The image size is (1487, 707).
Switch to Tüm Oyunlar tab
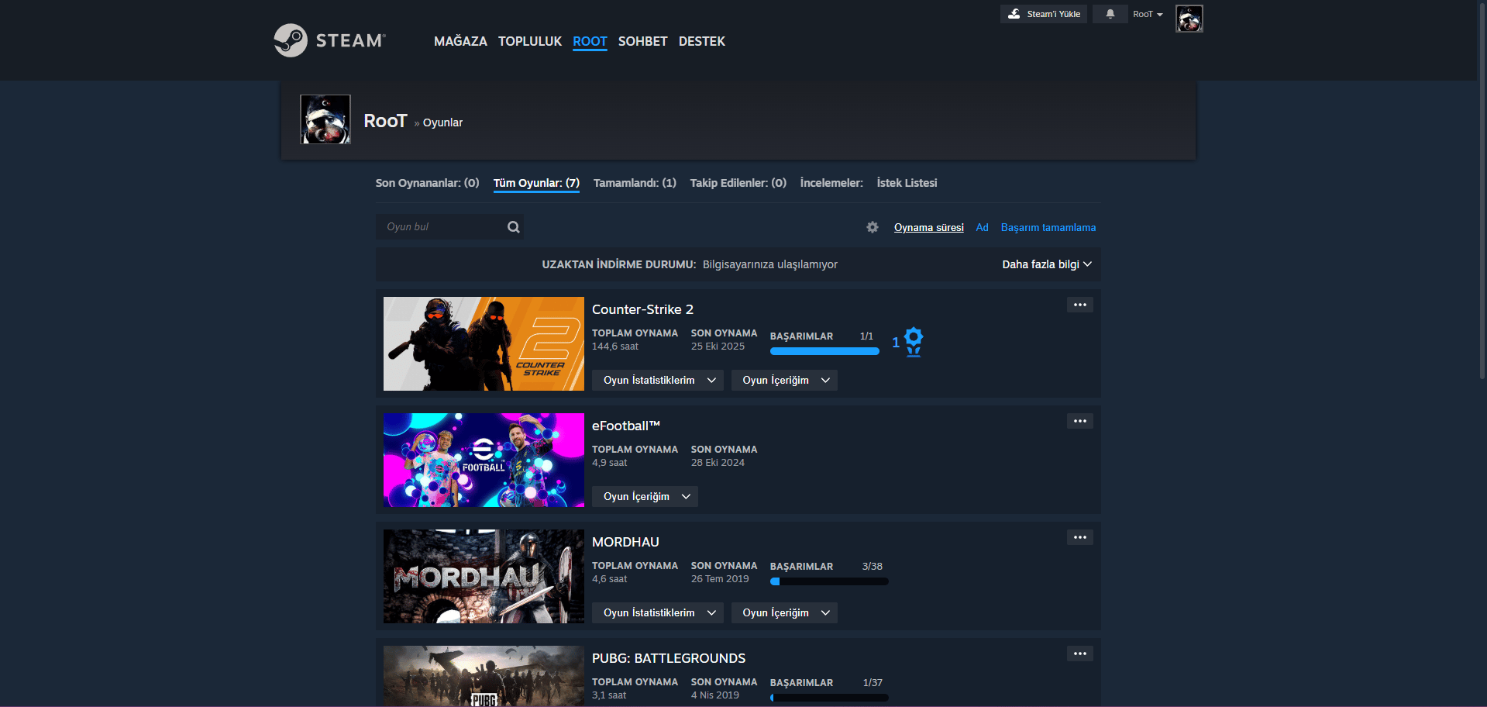pos(536,183)
